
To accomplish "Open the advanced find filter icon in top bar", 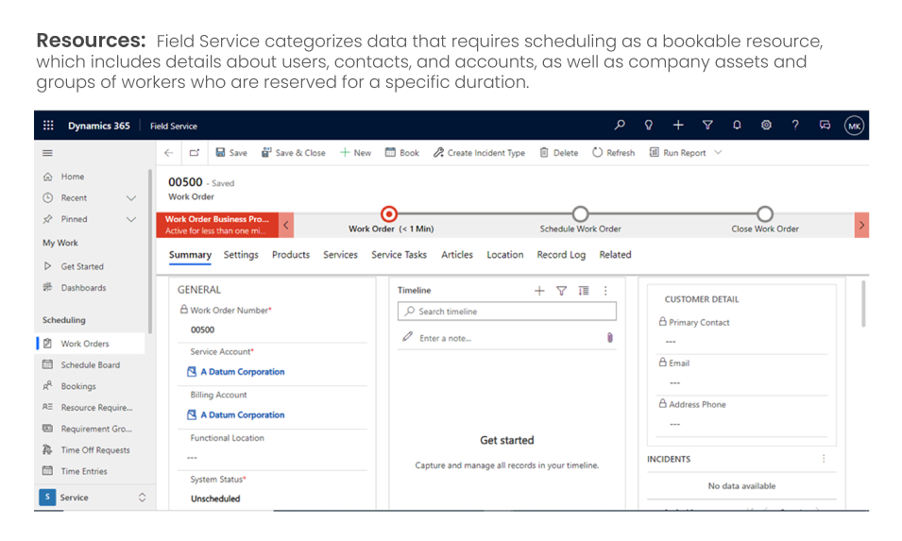I will (707, 125).
